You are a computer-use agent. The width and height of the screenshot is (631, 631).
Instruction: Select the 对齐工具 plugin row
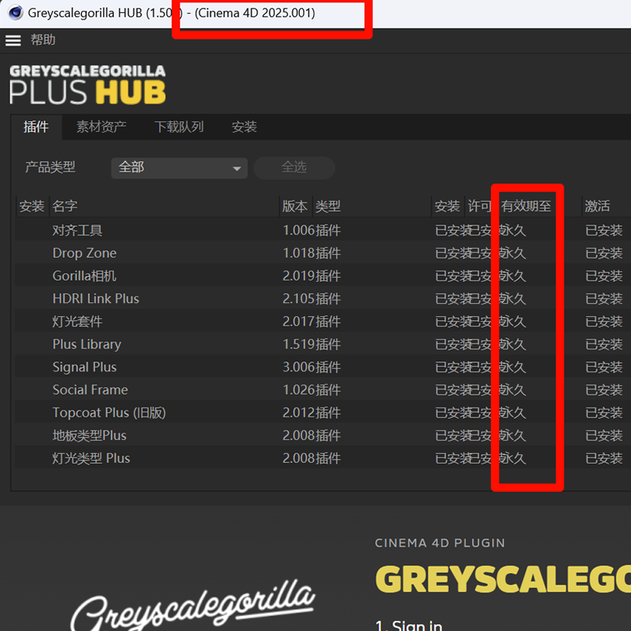point(323,230)
